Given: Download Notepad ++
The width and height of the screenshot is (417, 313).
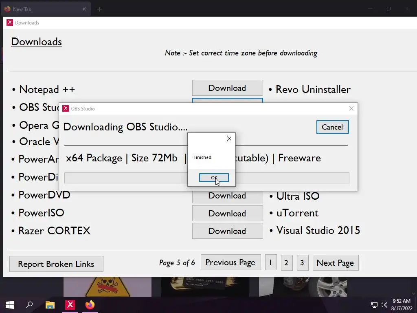Looking at the screenshot, I should tap(227, 88).
